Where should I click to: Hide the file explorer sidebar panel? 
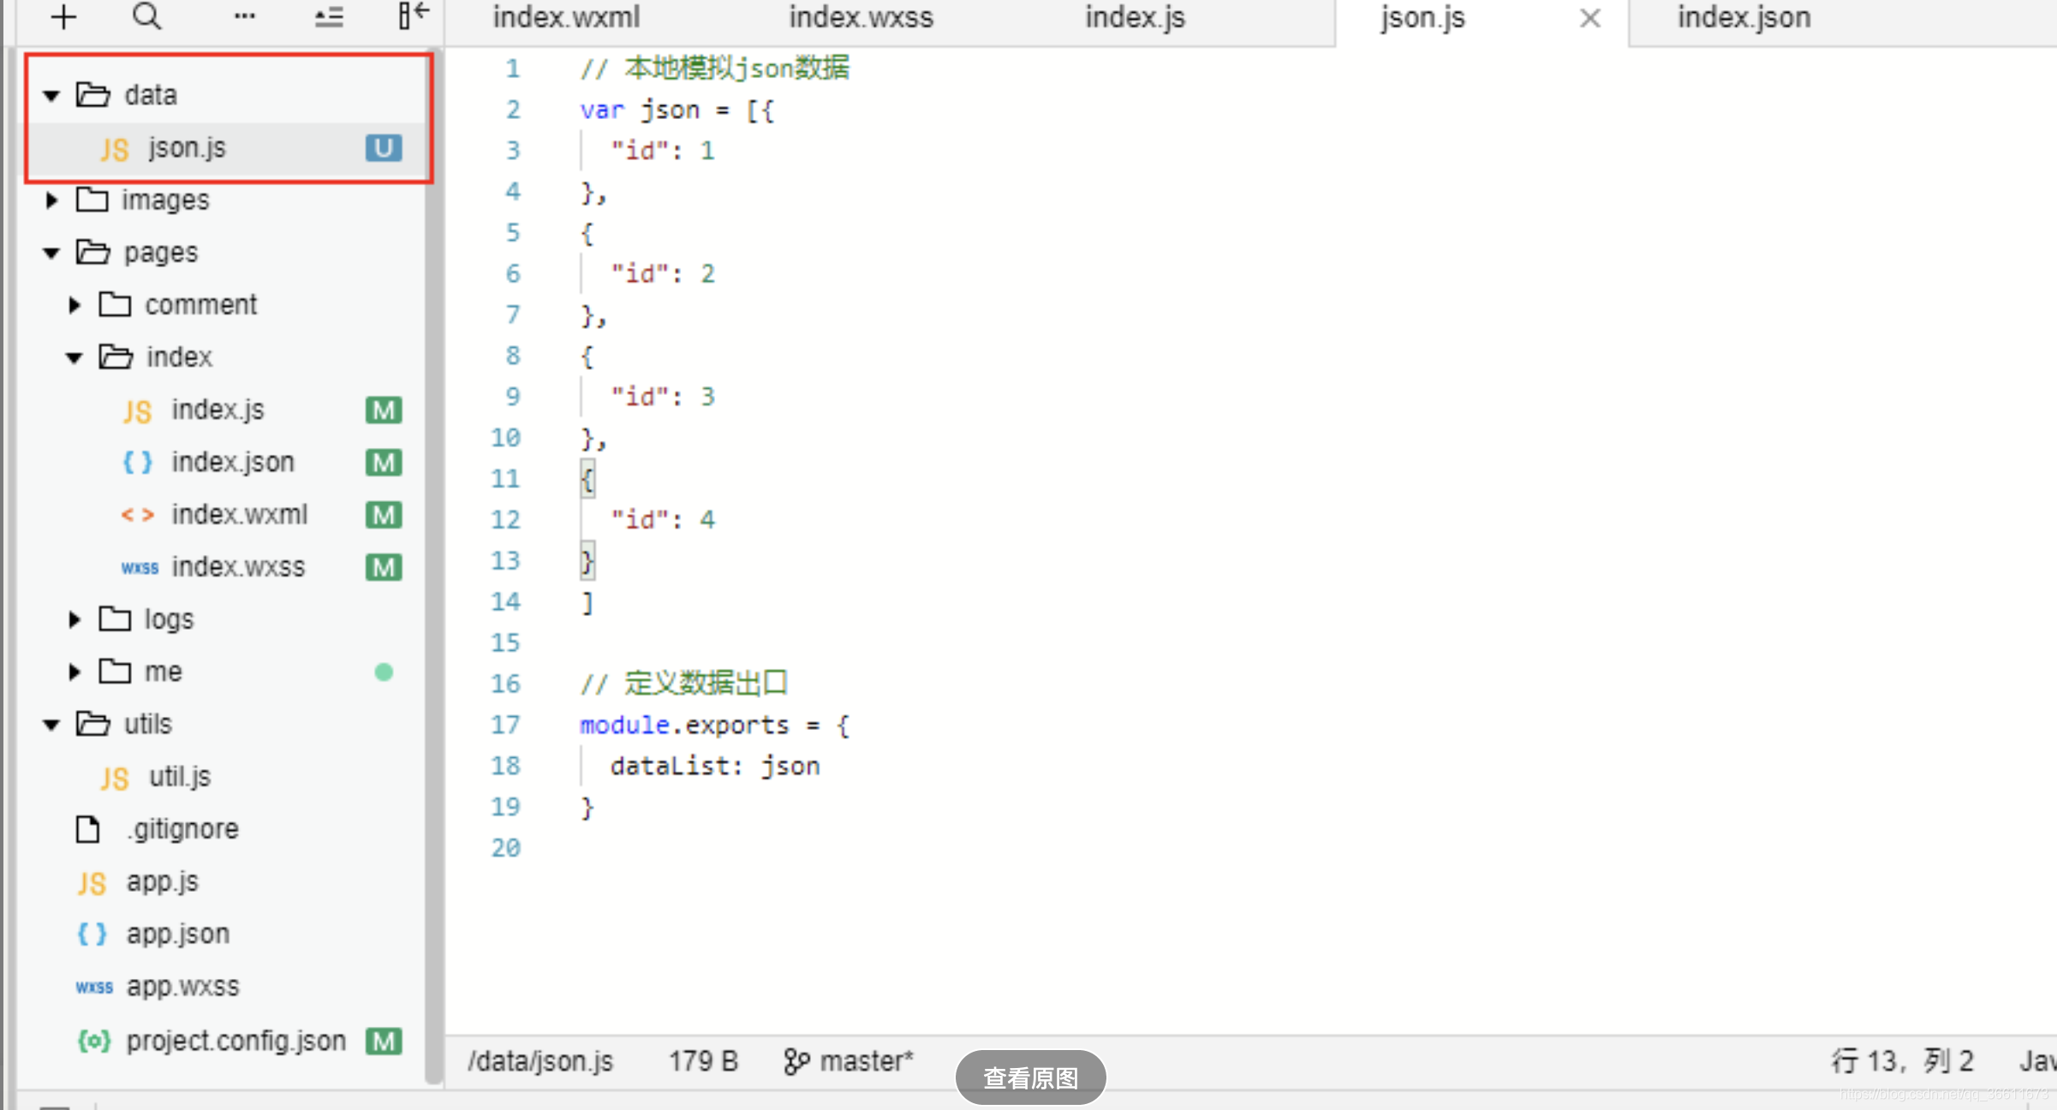coord(413,15)
